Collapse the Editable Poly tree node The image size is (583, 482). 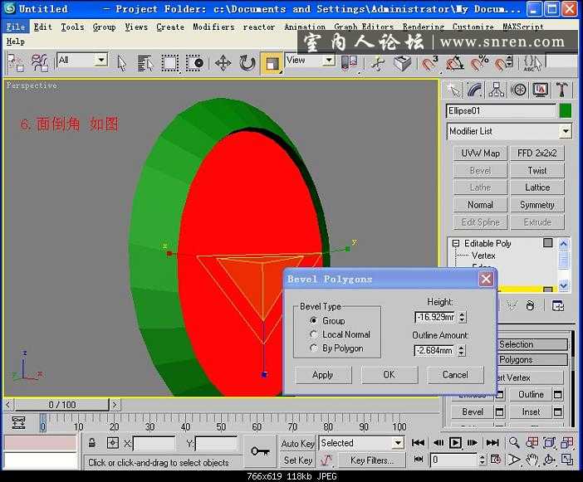(455, 243)
